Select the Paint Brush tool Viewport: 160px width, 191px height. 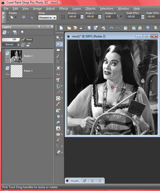click(x=58, y=92)
